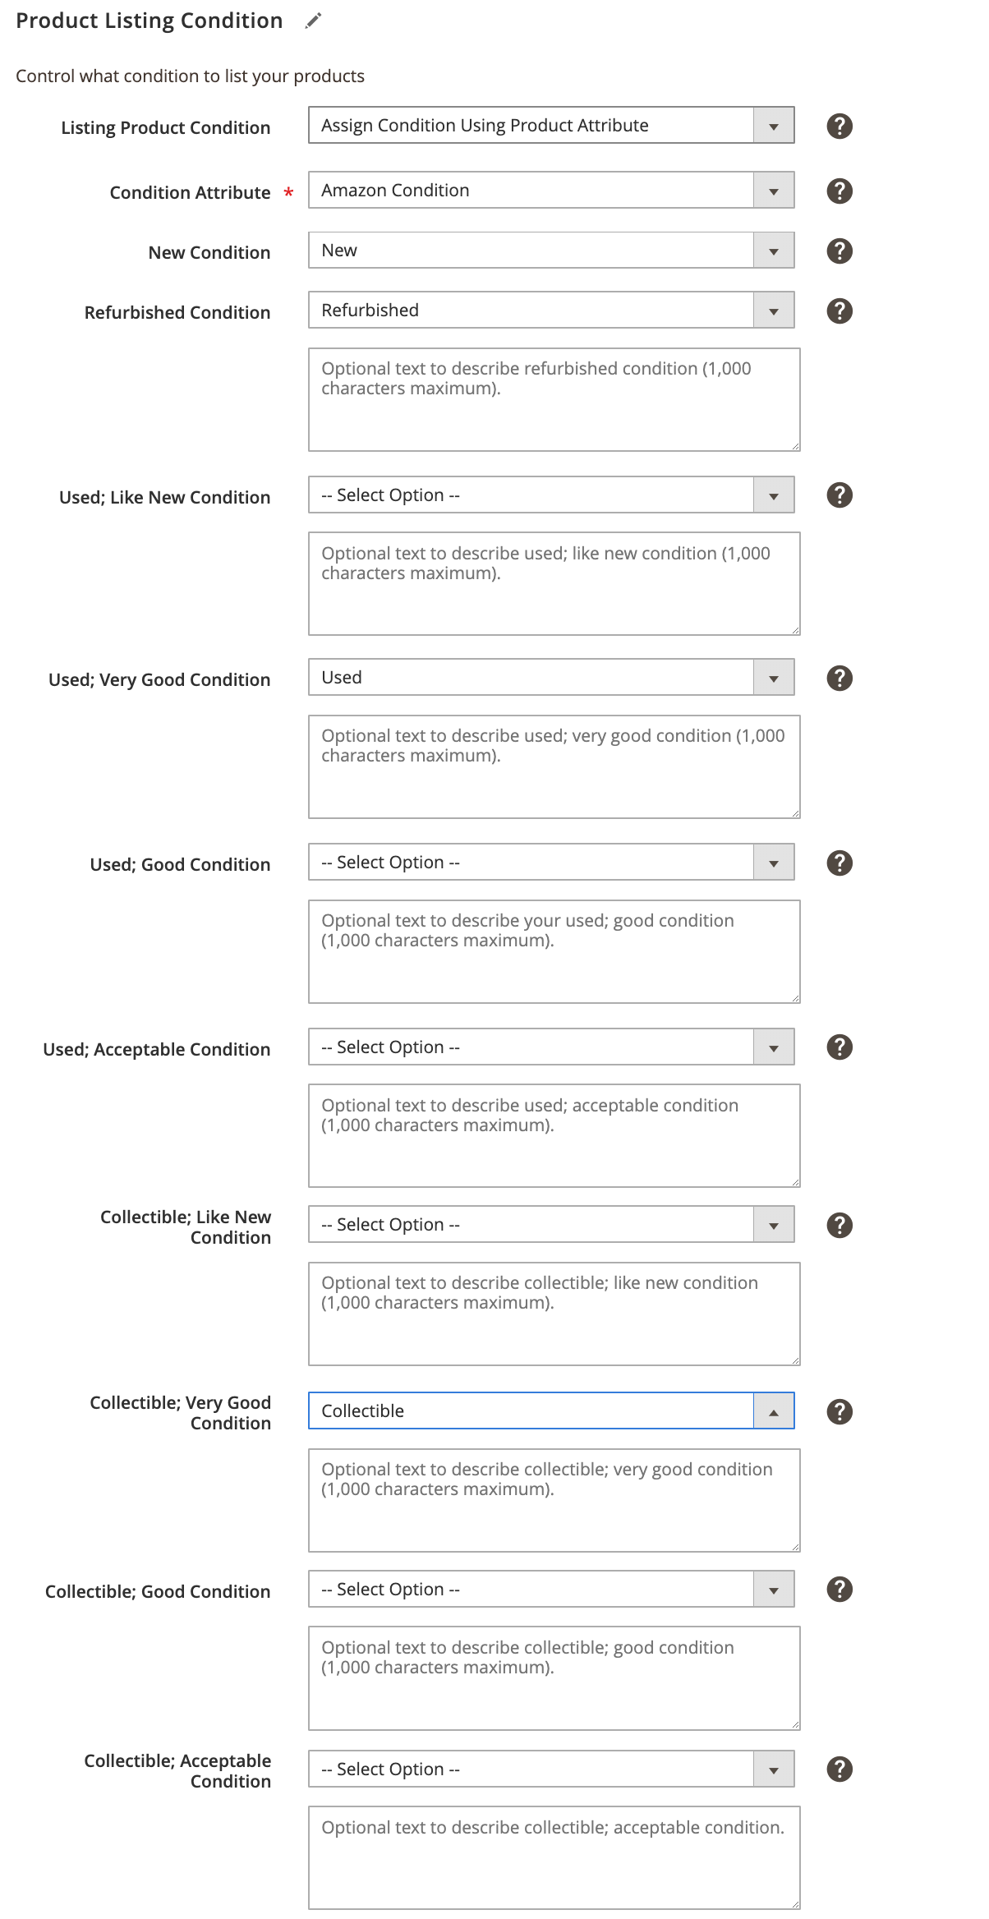The height and width of the screenshot is (1919, 989).
Task: View help for Used; Like New Condition
Action: (839, 495)
